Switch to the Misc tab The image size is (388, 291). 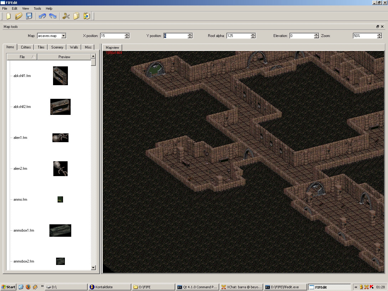pyautogui.click(x=88, y=47)
